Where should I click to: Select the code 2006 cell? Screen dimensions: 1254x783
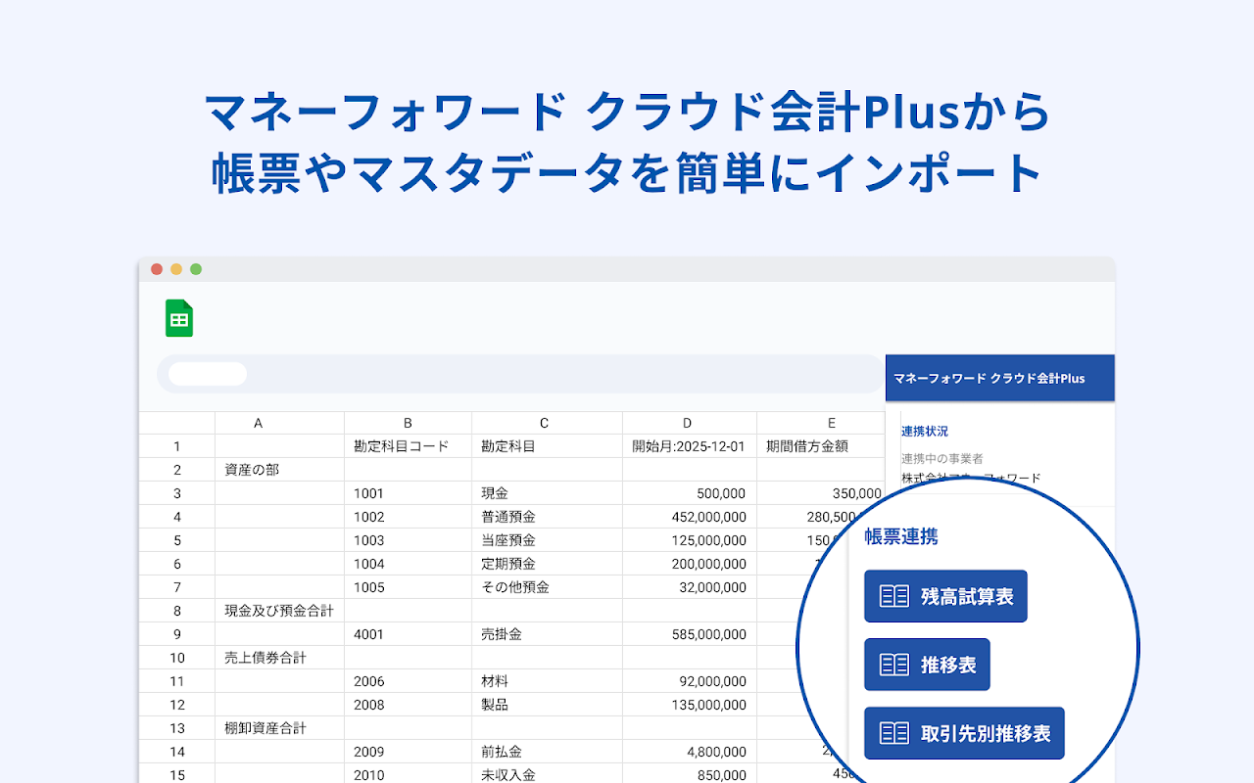408,681
